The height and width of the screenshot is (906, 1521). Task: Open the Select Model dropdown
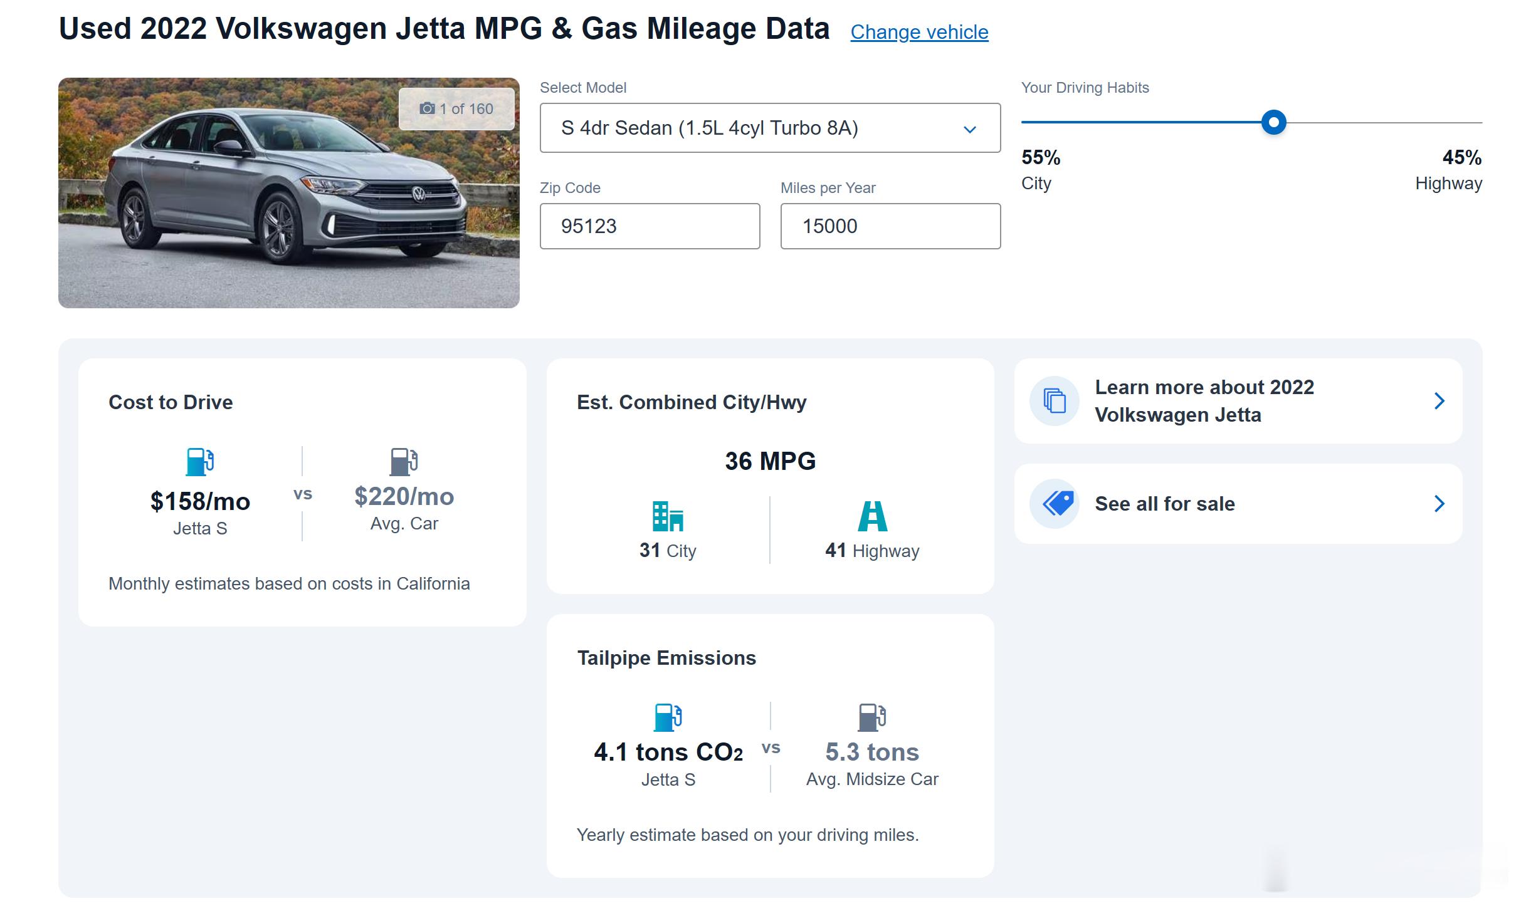[x=770, y=128]
